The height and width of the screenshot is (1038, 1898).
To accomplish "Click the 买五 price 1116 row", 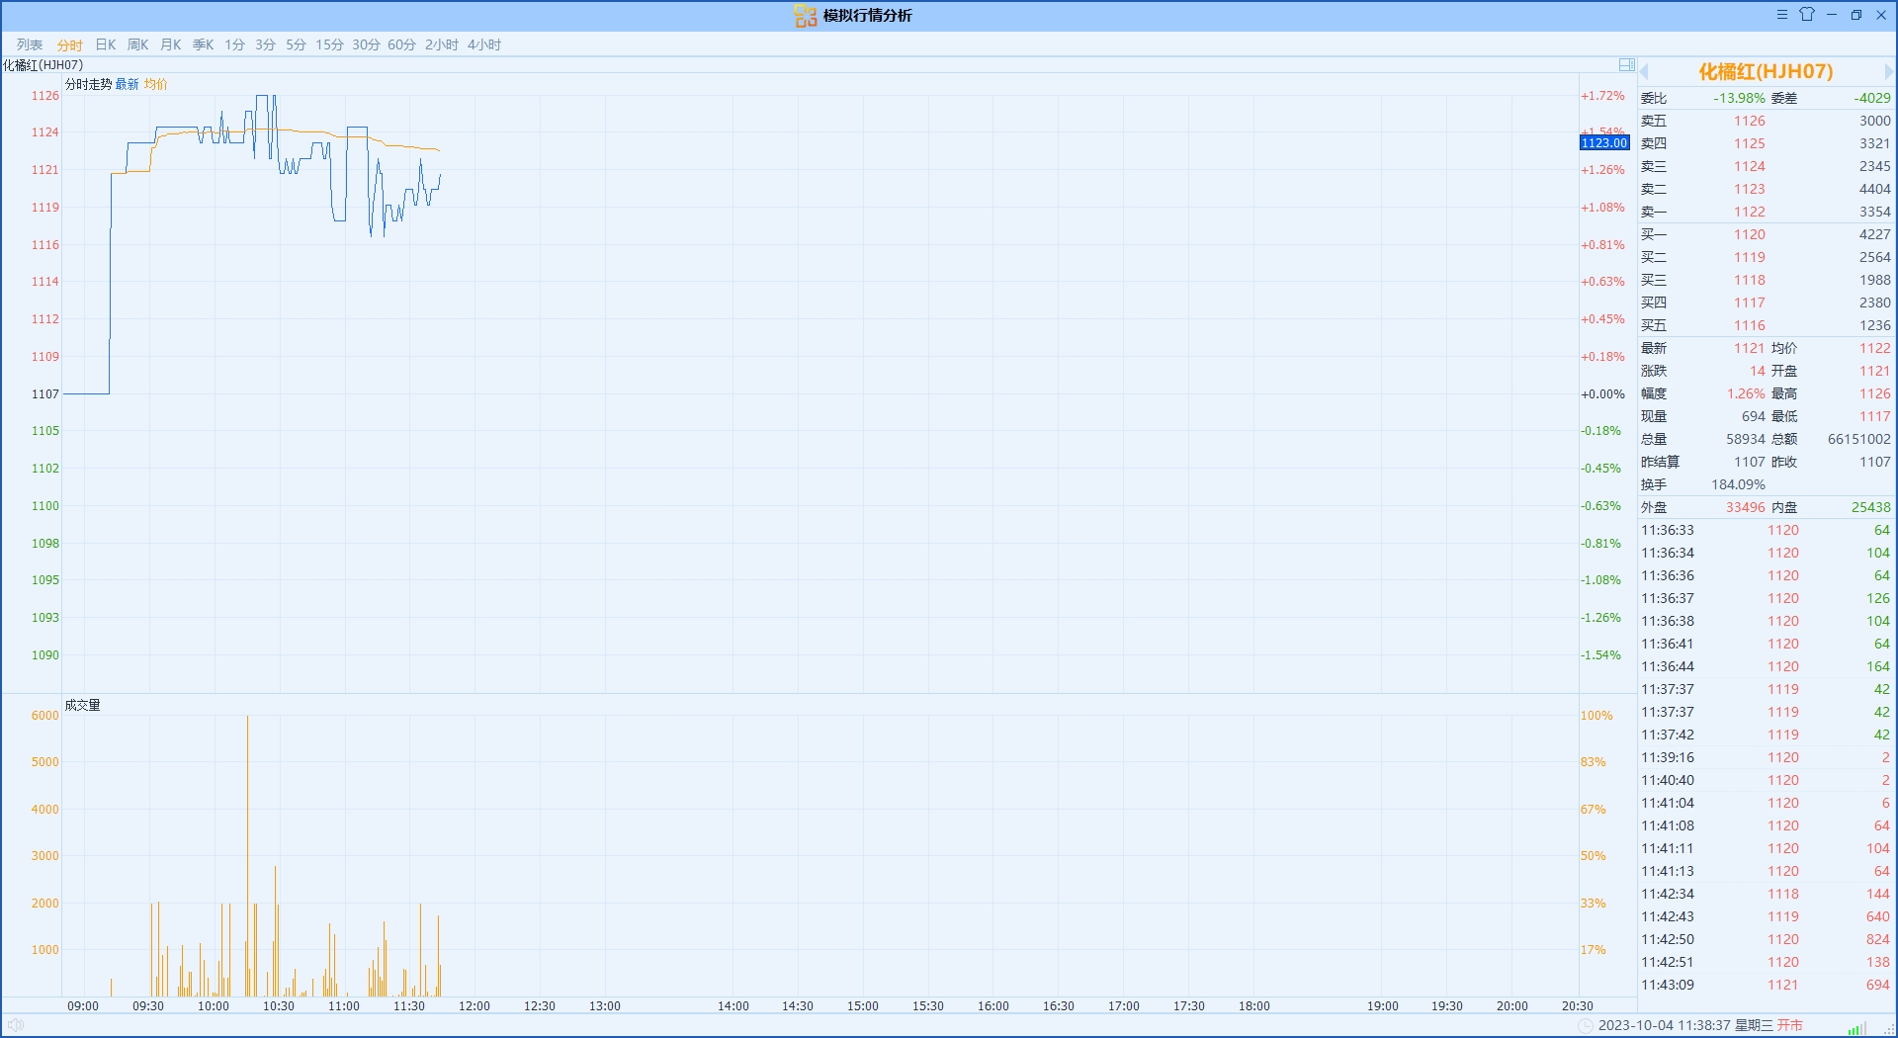I will coord(1766,325).
